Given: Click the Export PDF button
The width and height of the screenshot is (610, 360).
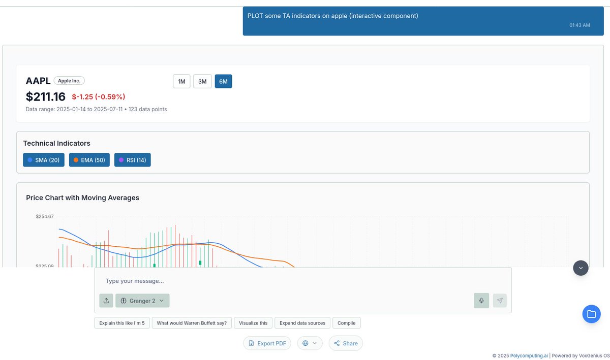Looking at the screenshot, I should pyautogui.click(x=267, y=343).
